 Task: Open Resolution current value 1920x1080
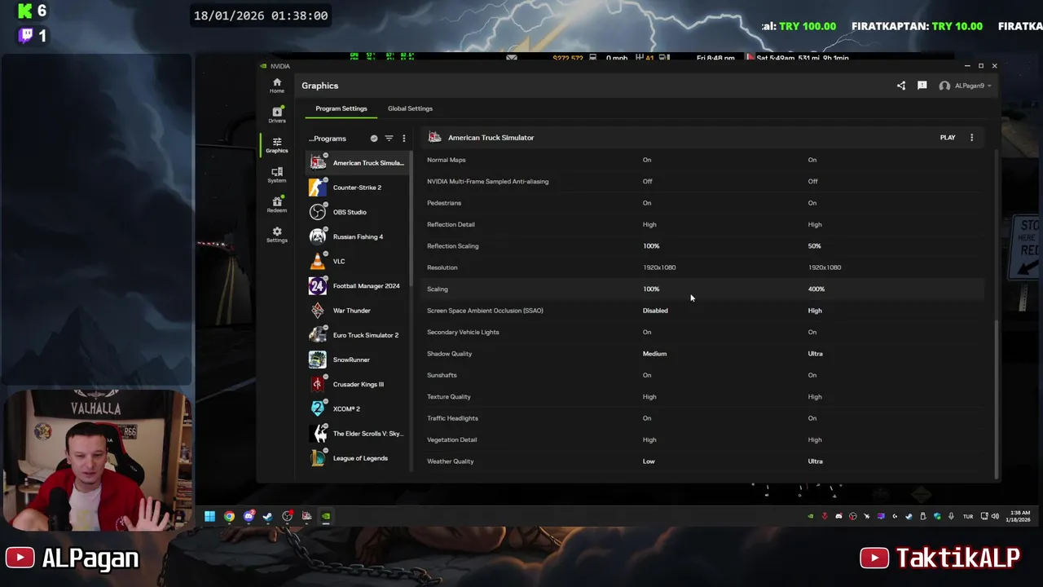click(x=659, y=267)
